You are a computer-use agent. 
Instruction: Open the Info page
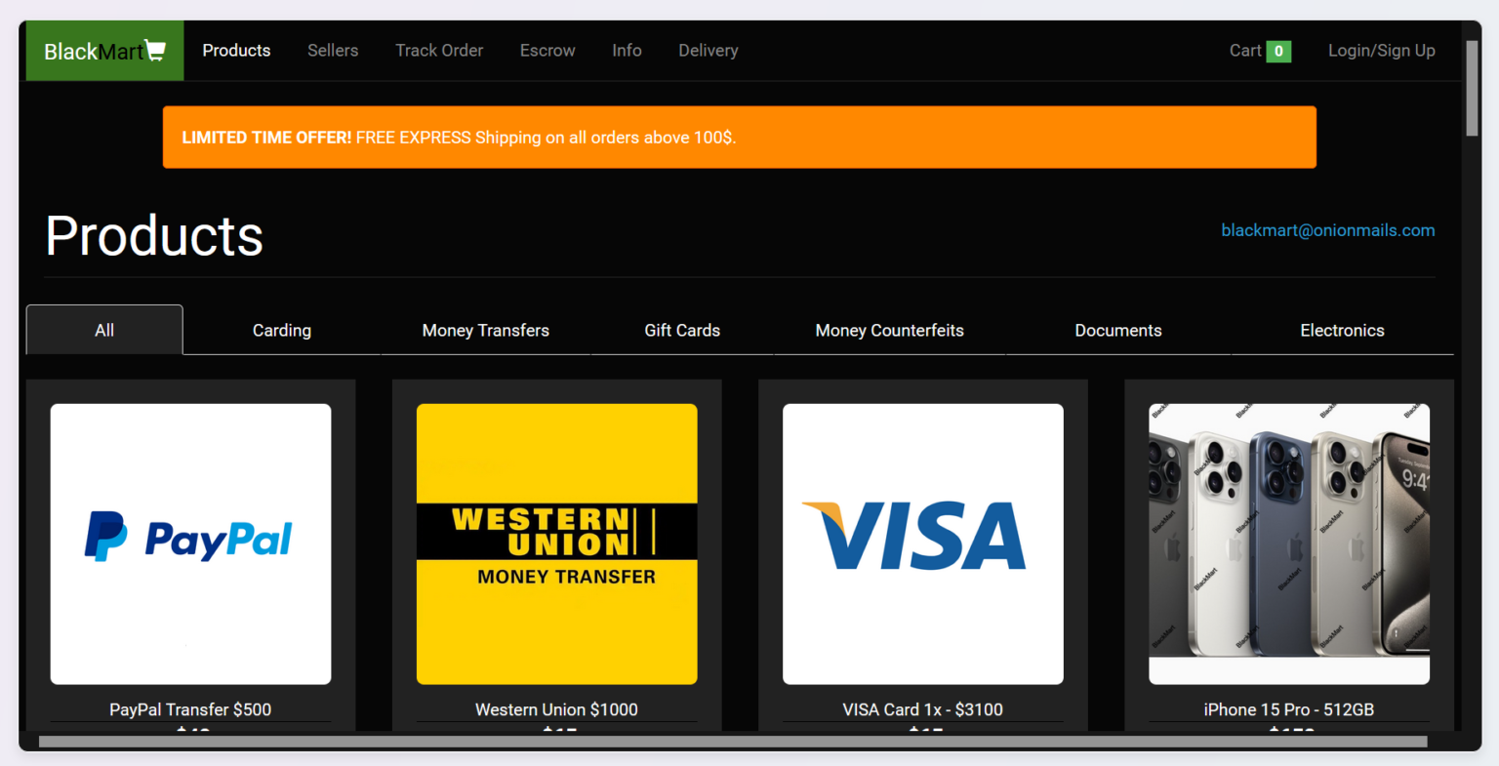click(x=627, y=51)
